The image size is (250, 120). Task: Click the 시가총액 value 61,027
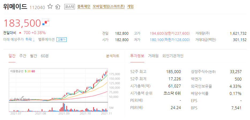tap(175, 86)
